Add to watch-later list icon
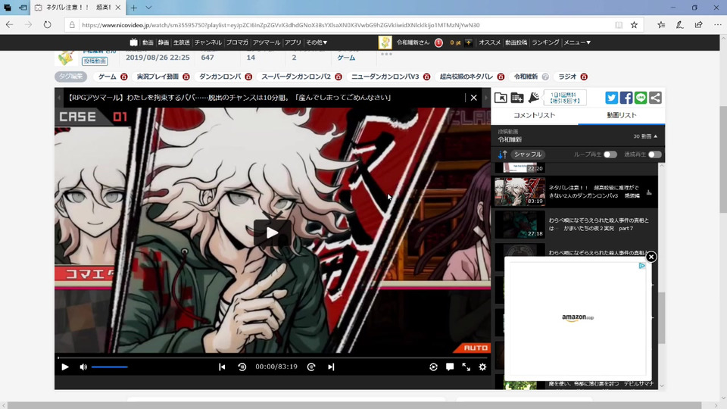 point(517,98)
